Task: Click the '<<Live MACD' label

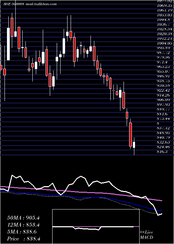Action: pyautogui.click(x=147, y=235)
